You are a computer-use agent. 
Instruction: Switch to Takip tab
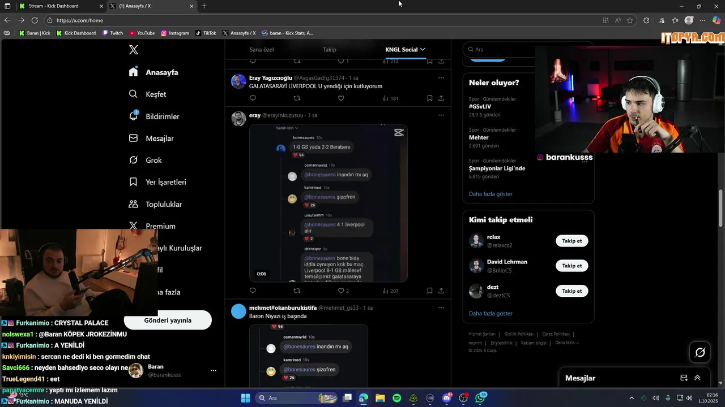(329, 50)
